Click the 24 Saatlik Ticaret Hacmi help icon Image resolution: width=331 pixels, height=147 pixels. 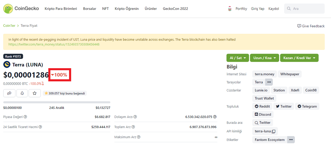40,127
